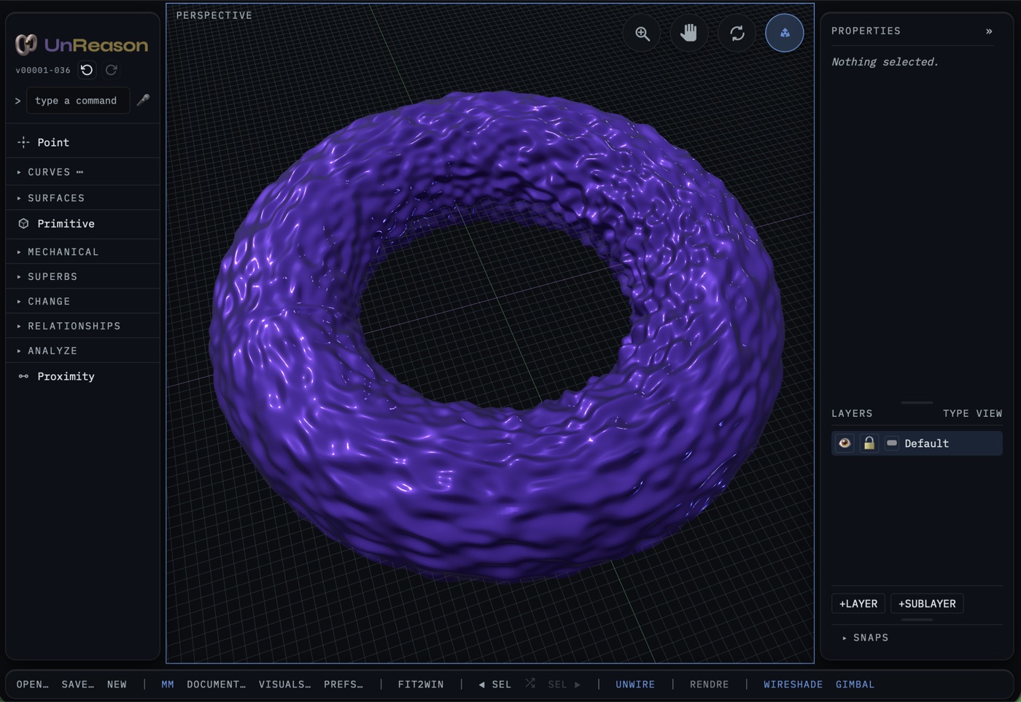Select the orbit rotate viewport tool

coord(737,33)
